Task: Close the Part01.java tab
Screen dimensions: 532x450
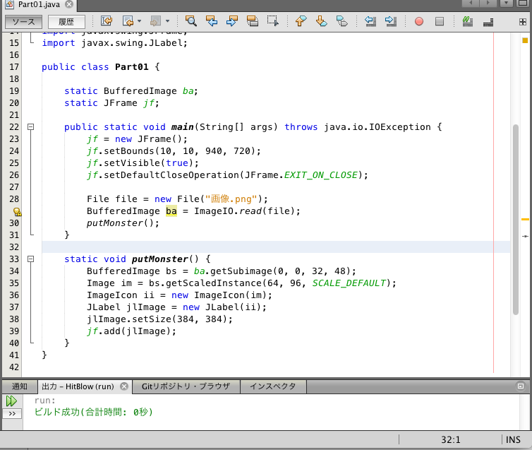Action: point(69,4)
